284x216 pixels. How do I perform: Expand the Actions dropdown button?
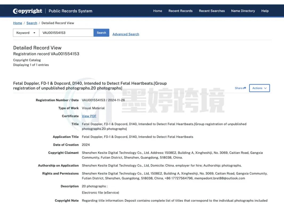pos(259,88)
